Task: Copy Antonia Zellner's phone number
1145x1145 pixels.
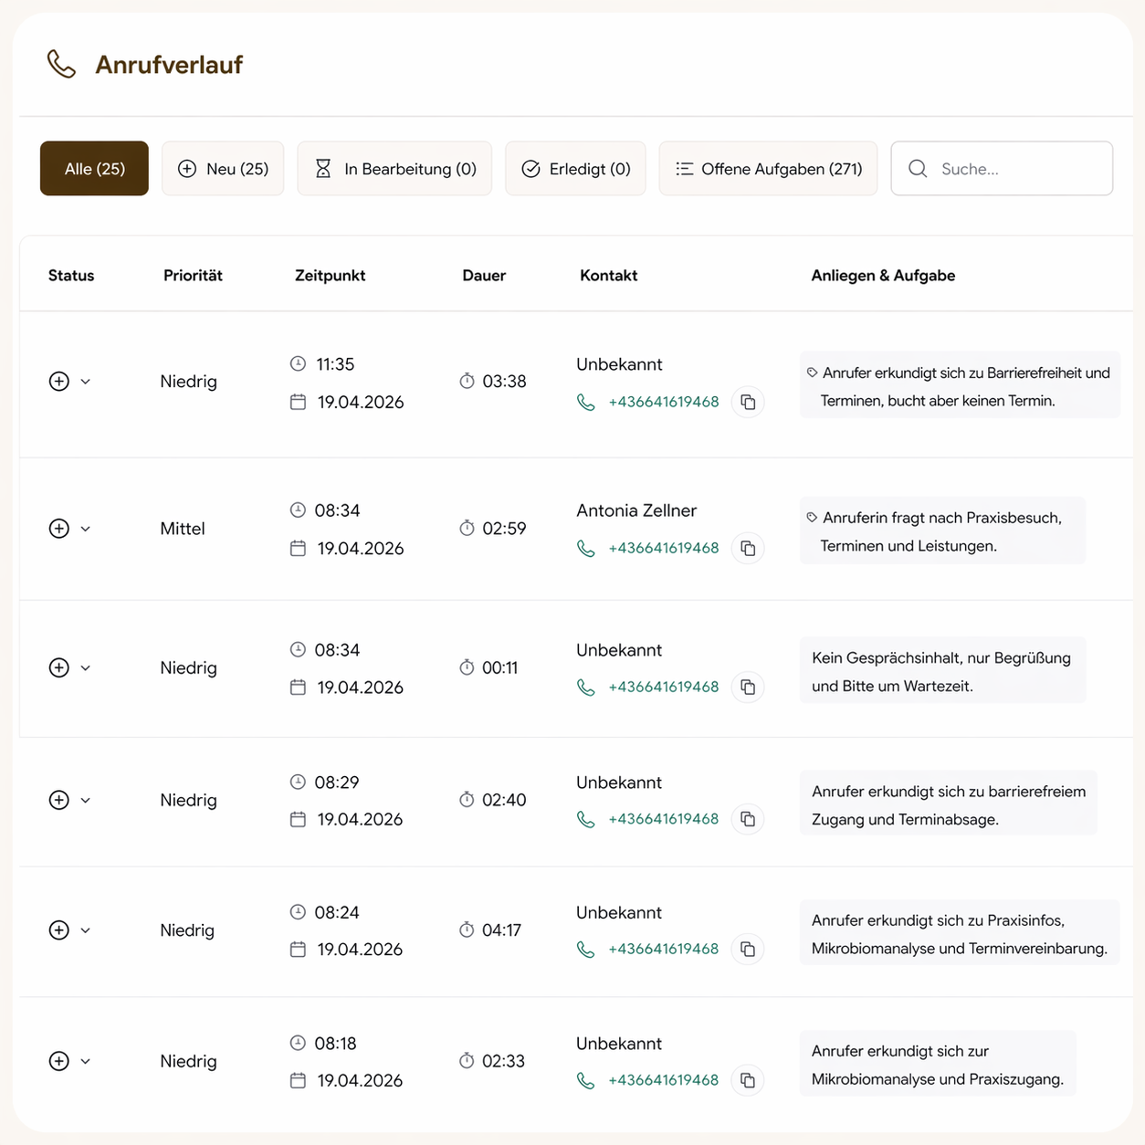Action: click(x=748, y=548)
